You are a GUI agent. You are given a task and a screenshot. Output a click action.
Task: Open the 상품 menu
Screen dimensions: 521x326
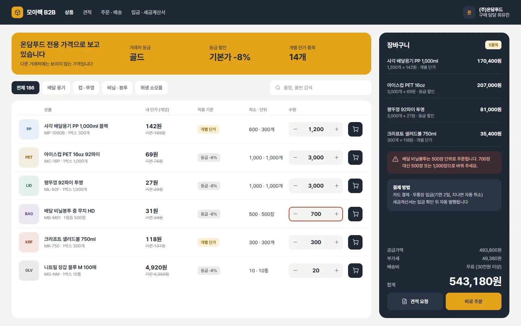pyautogui.click(x=69, y=12)
